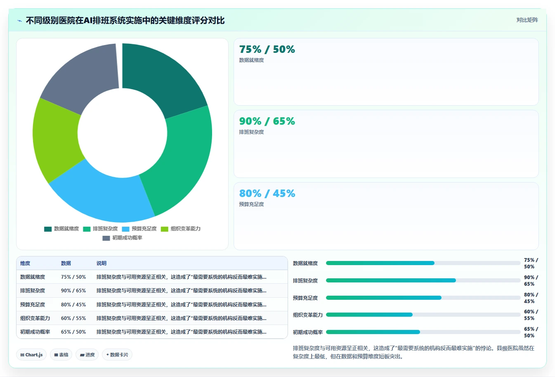
Task: Click the 排班复杂度 progress label
Action: pos(305,281)
